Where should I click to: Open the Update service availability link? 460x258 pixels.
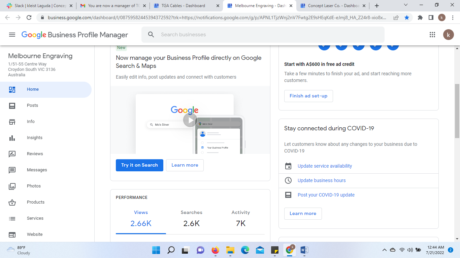[325, 166]
